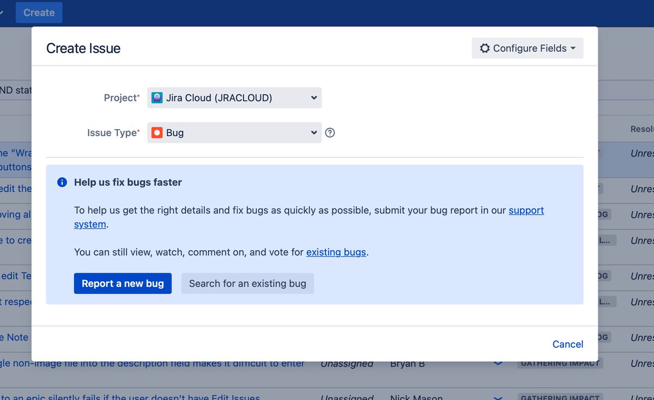Open the Issue Type dropdown set to Bug
The image size is (654, 400).
(234, 132)
